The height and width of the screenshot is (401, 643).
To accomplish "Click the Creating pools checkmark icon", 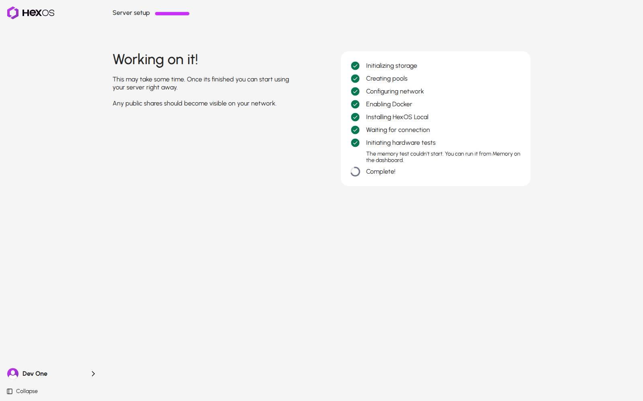I will click(x=355, y=79).
